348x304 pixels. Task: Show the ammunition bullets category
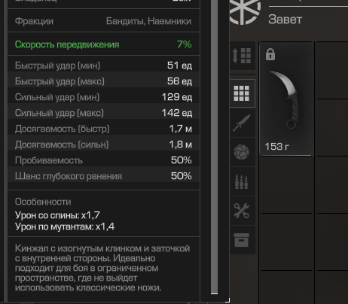(x=242, y=181)
